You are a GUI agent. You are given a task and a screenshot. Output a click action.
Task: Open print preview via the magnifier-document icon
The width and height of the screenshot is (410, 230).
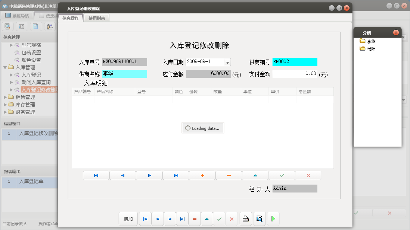click(259, 219)
